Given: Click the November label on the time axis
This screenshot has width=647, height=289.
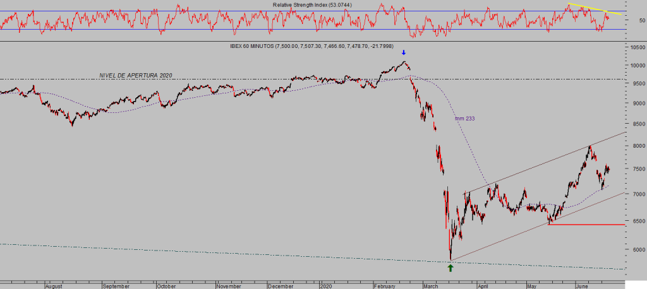Looking at the screenshot, I should click(229, 286).
